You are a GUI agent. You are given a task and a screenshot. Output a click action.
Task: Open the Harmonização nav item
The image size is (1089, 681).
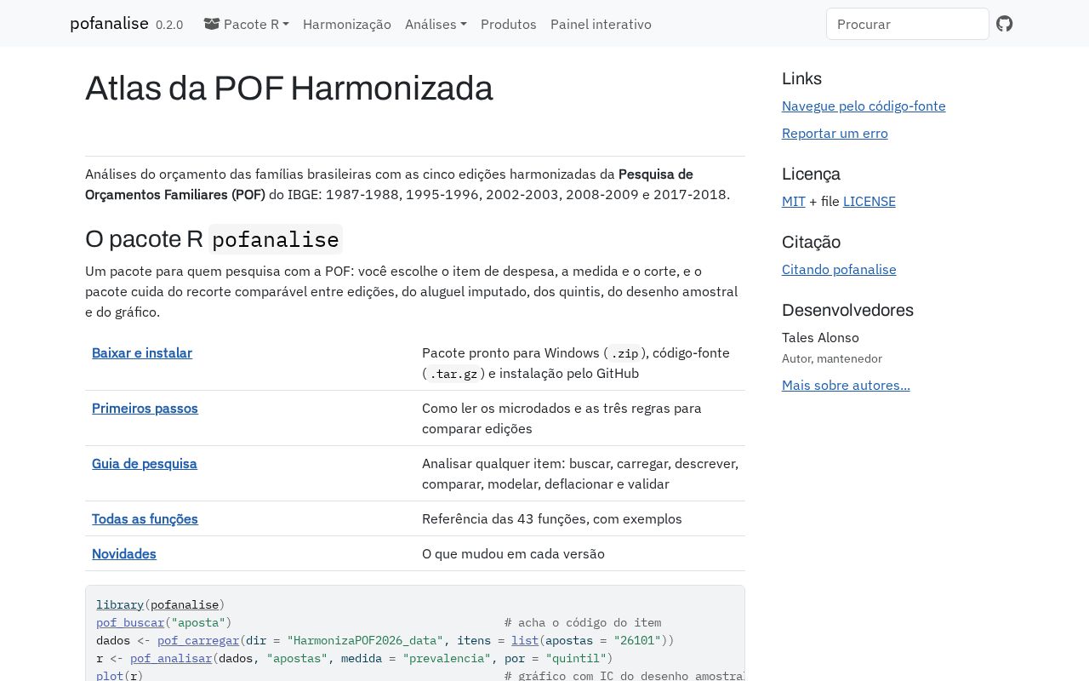click(x=347, y=24)
